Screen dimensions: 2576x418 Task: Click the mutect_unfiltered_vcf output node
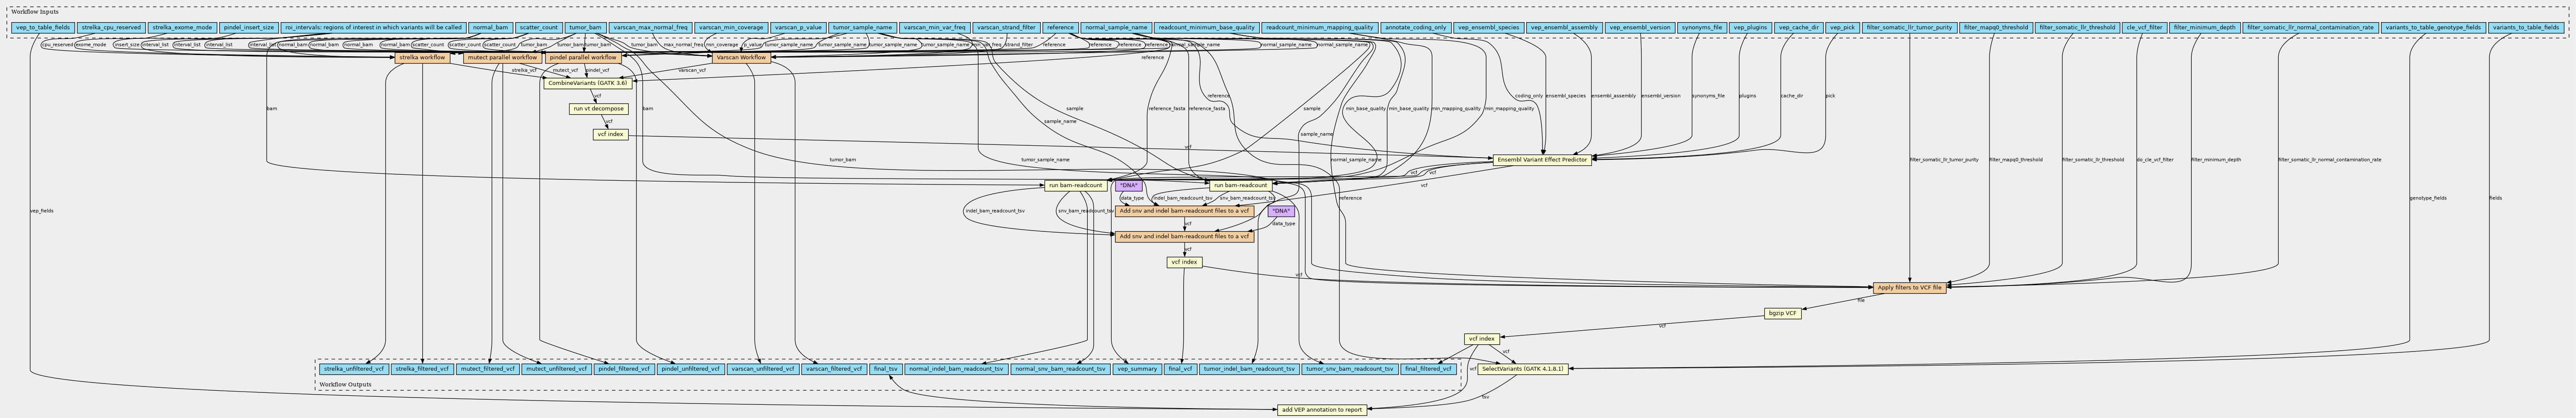pyautogui.click(x=556, y=369)
